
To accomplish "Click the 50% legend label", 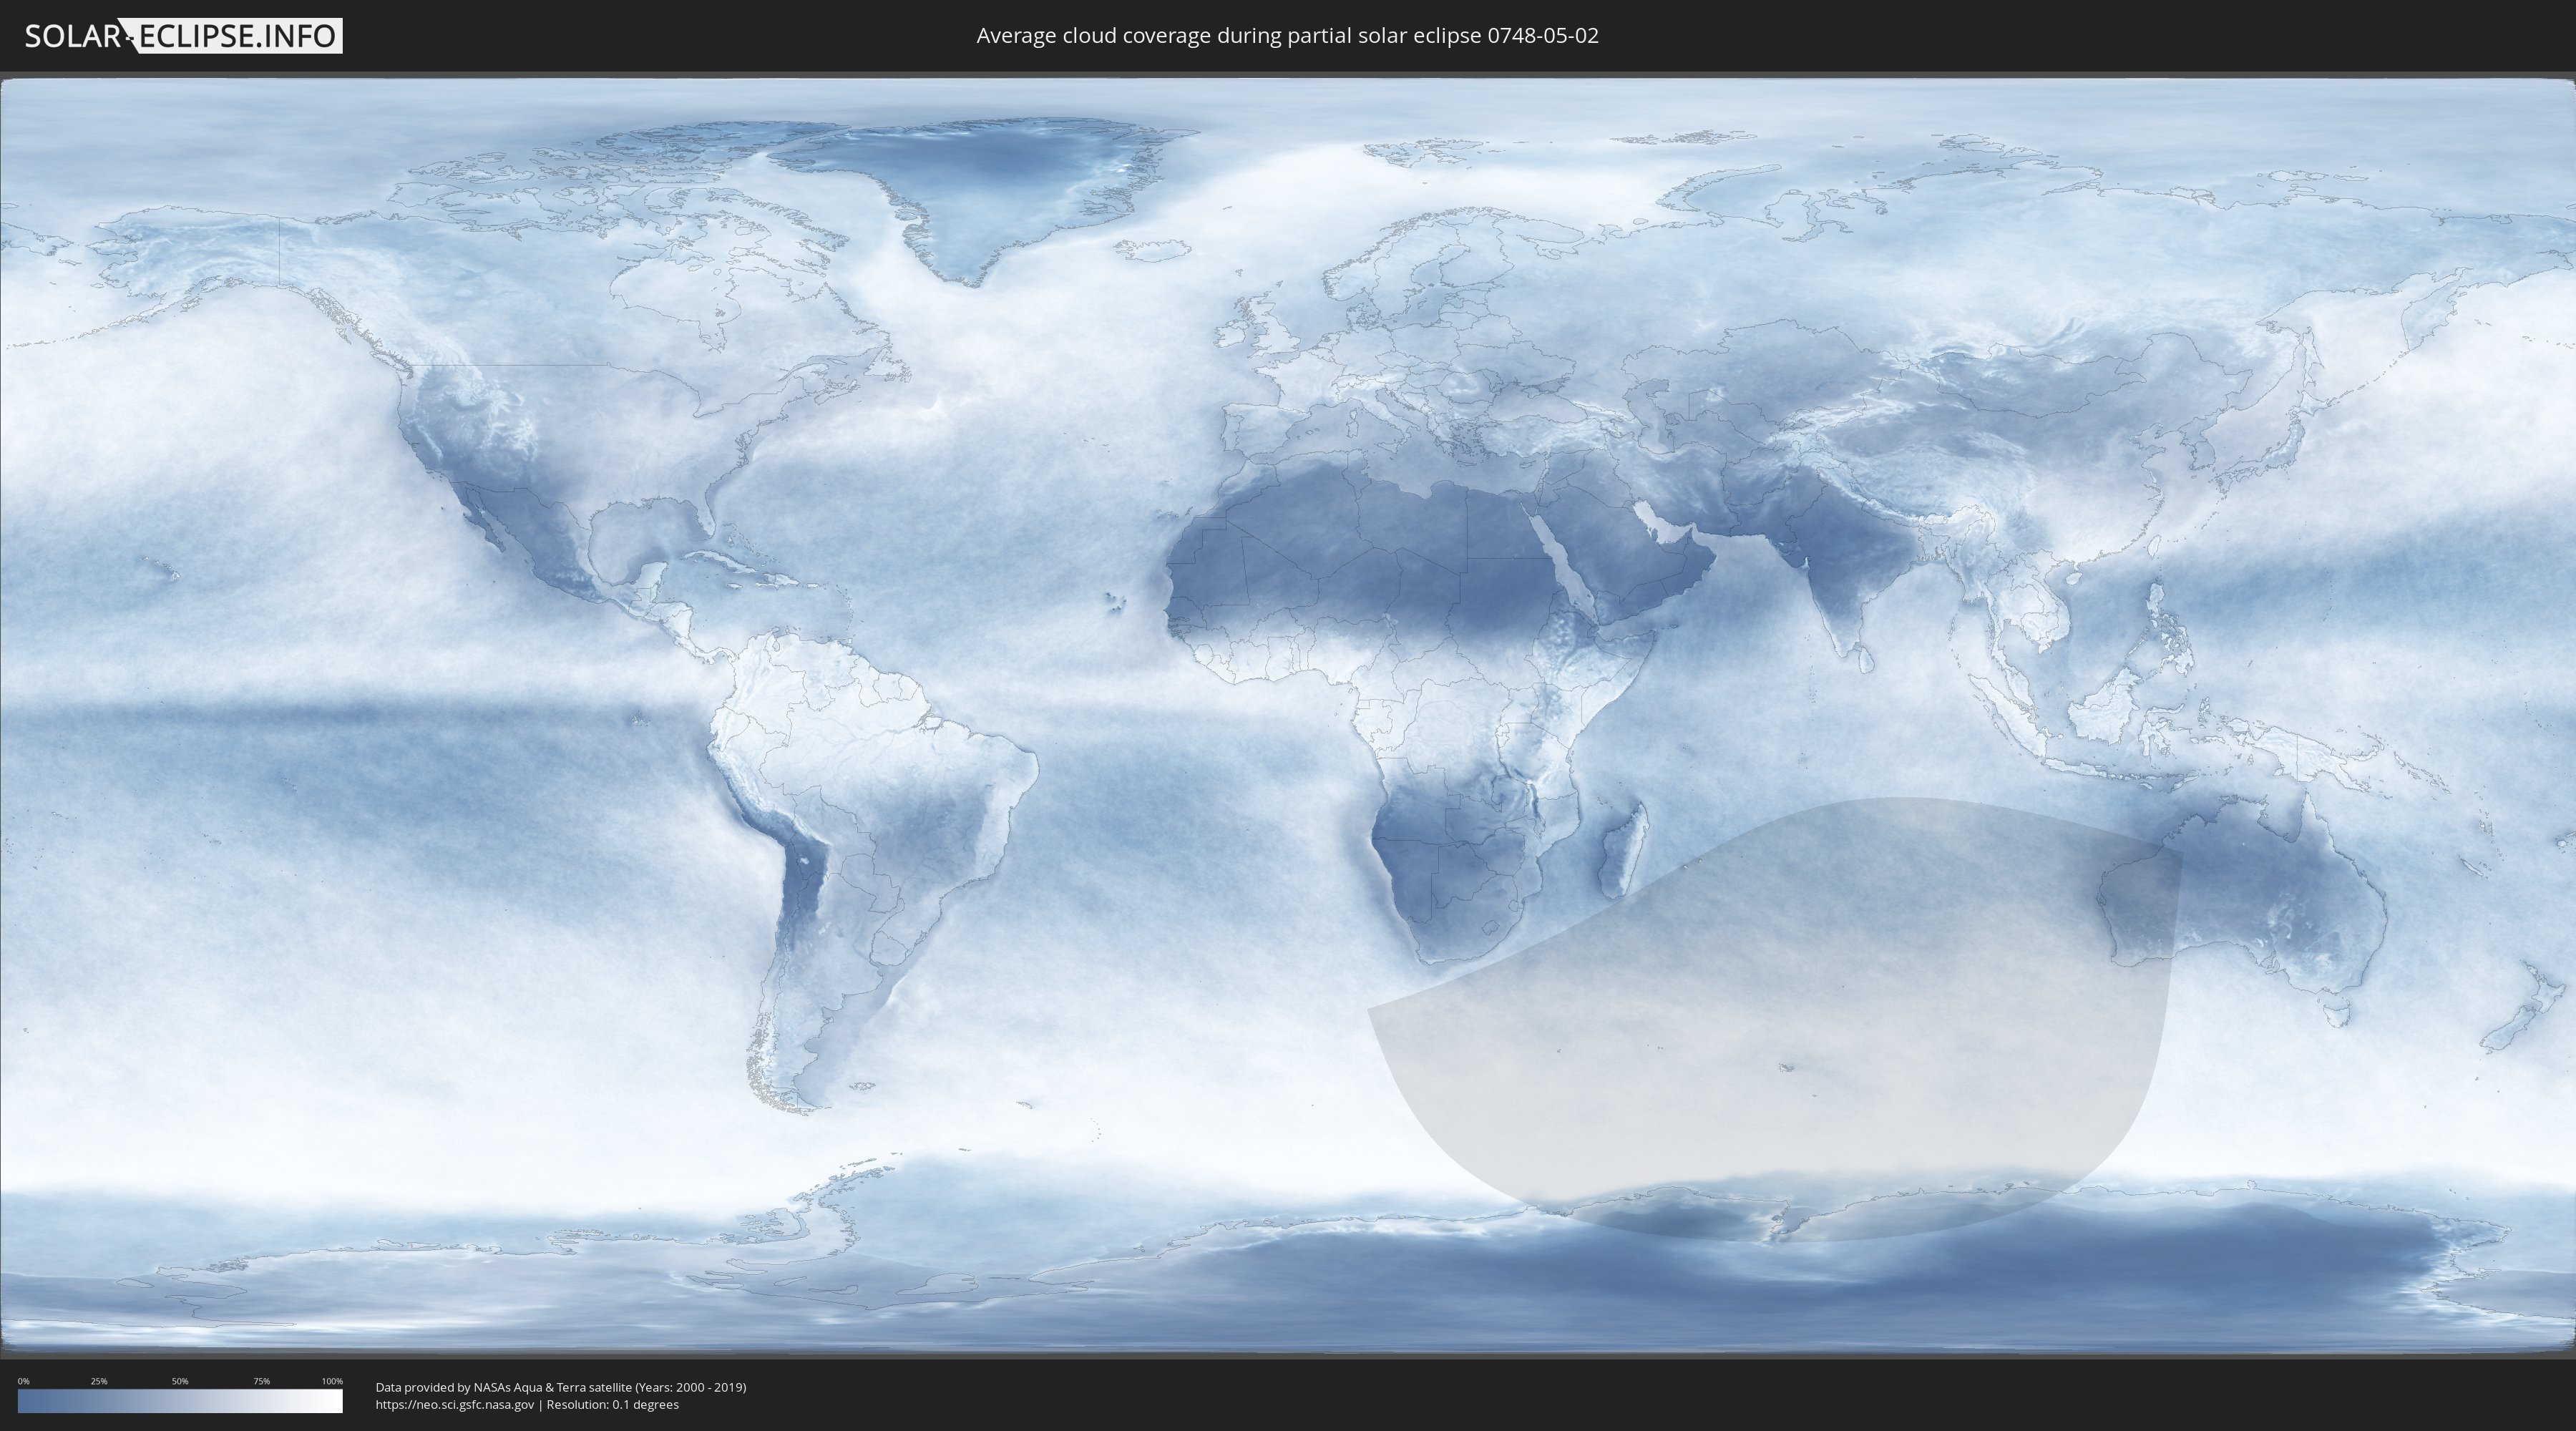I will click(180, 1381).
